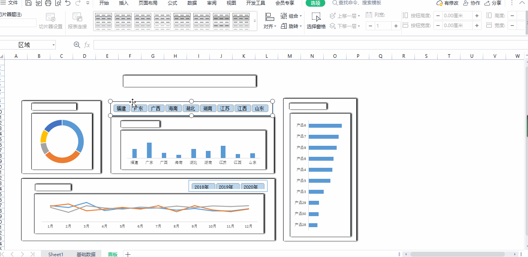The height and width of the screenshot is (257, 528).
Task: Open the 插入 Insert ribbon tab
Action: point(123,3)
